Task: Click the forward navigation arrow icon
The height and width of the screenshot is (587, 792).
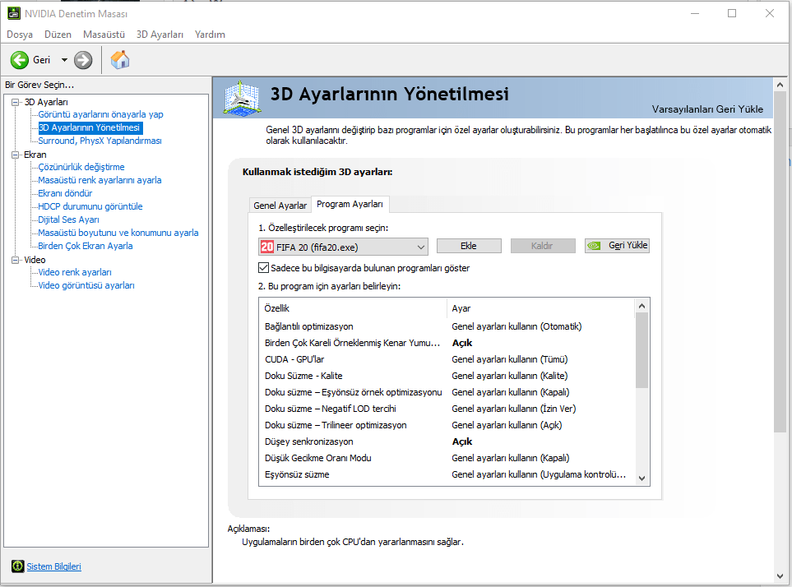Action: tap(83, 60)
